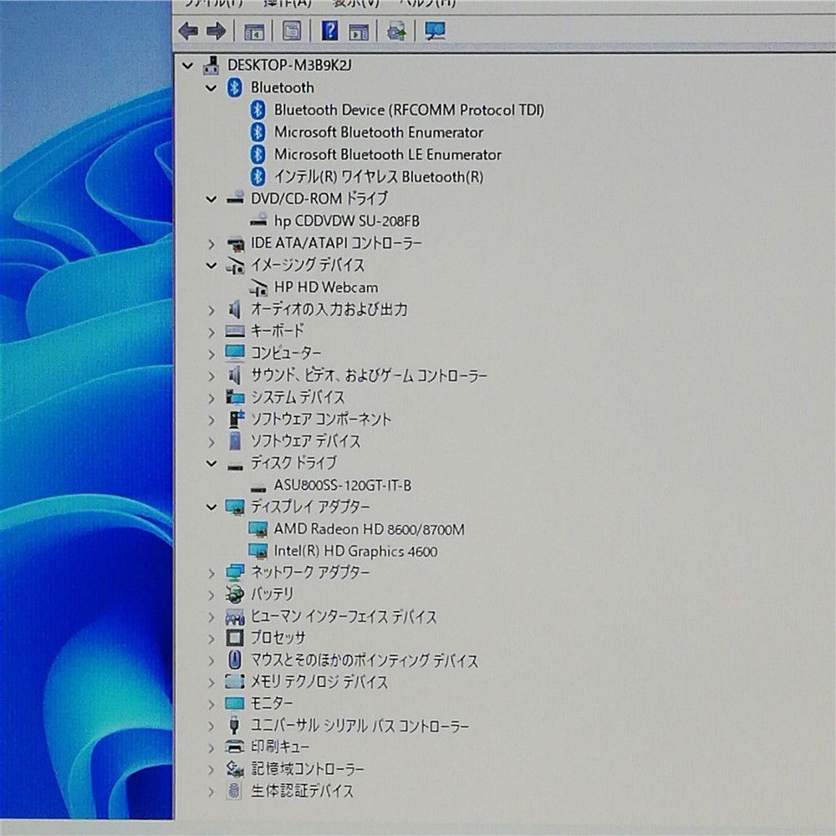
Task: Select hp CDDVDW SU-208FB drive
Action: pyautogui.click(x=347, y=221)
